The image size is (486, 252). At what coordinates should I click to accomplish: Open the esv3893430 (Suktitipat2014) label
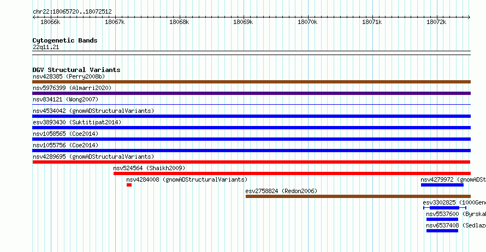pyautogui.click(x=77, y=122)
